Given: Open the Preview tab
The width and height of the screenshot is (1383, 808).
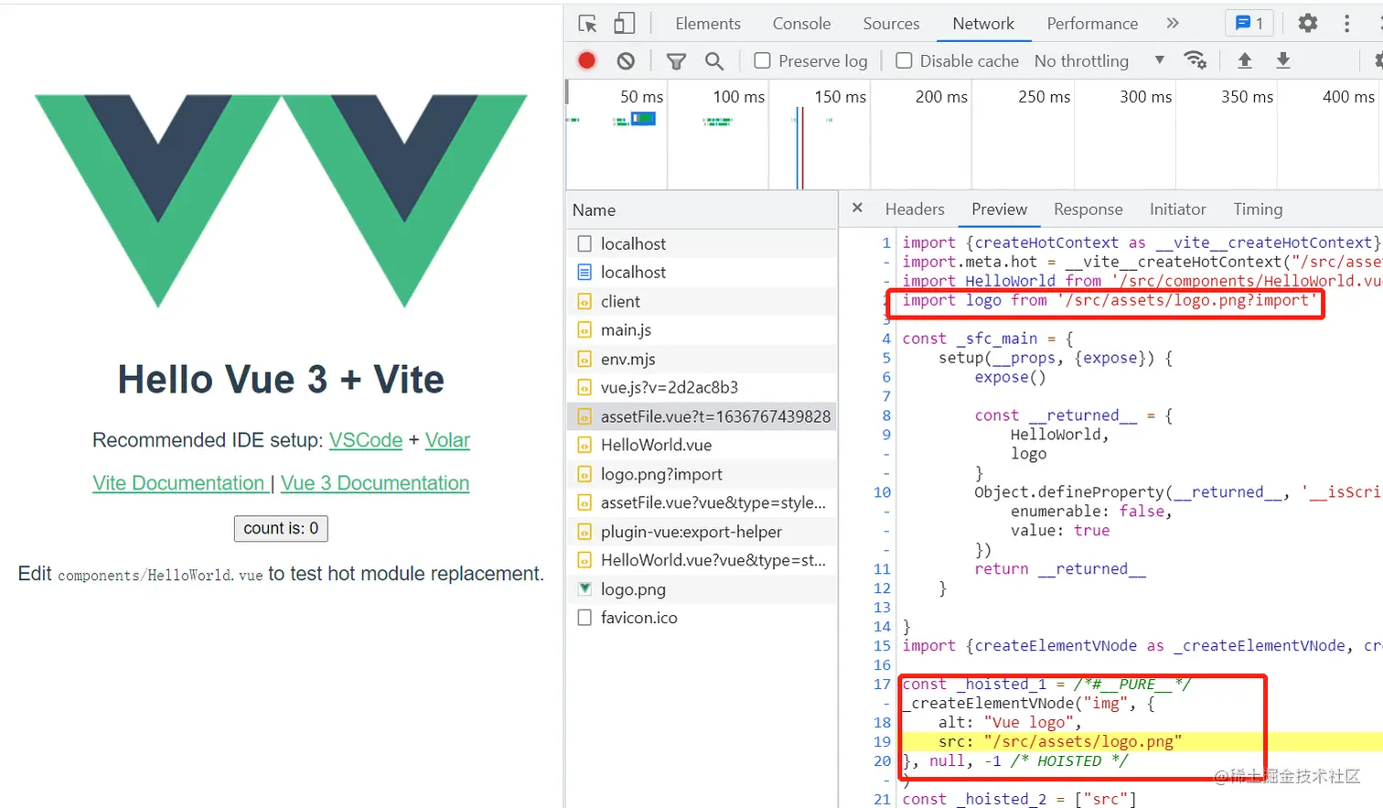Looking at the screenshot, I should 1000,210.
